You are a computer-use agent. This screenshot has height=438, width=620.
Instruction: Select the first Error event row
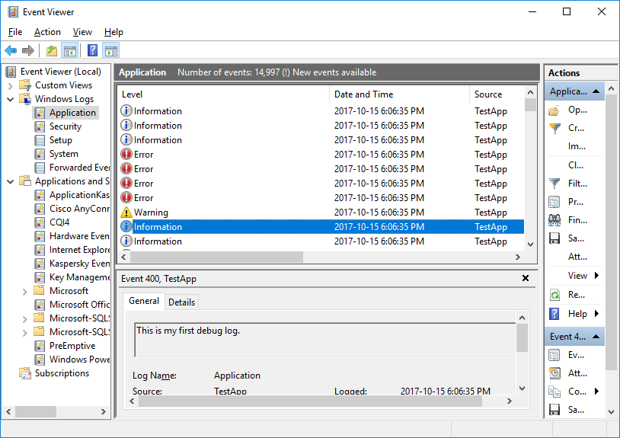(x=321, y=155)
